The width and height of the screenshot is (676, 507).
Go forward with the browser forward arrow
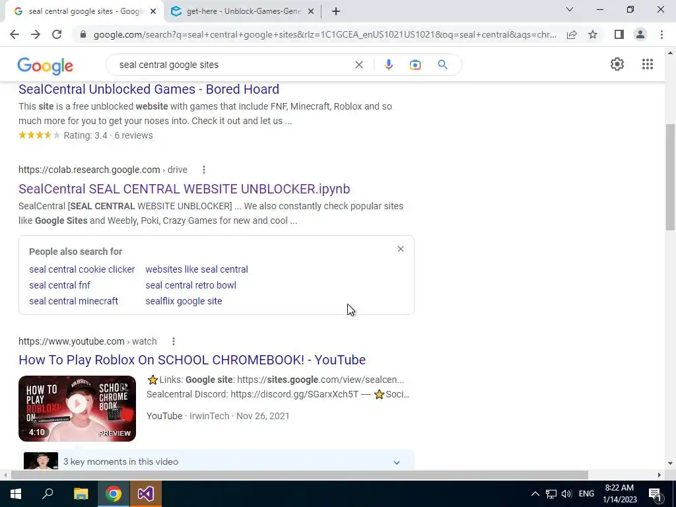[x=36, y=34]
